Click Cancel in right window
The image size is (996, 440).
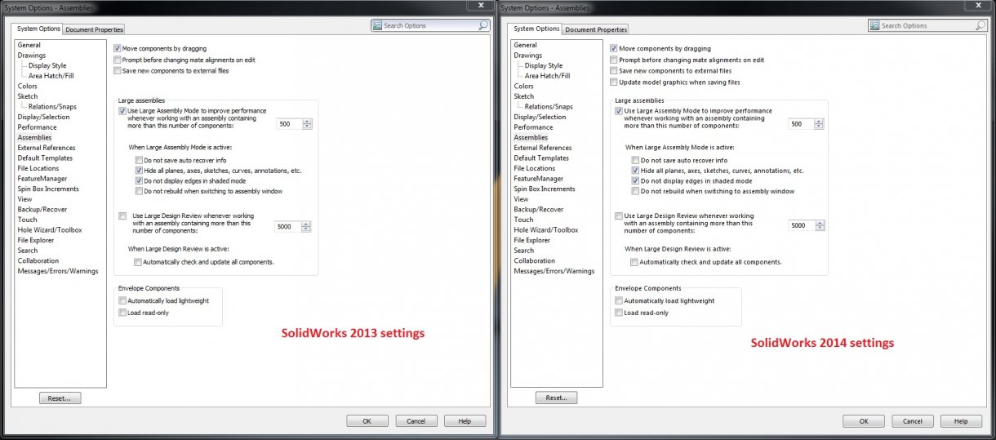click(x=913, y=421)
